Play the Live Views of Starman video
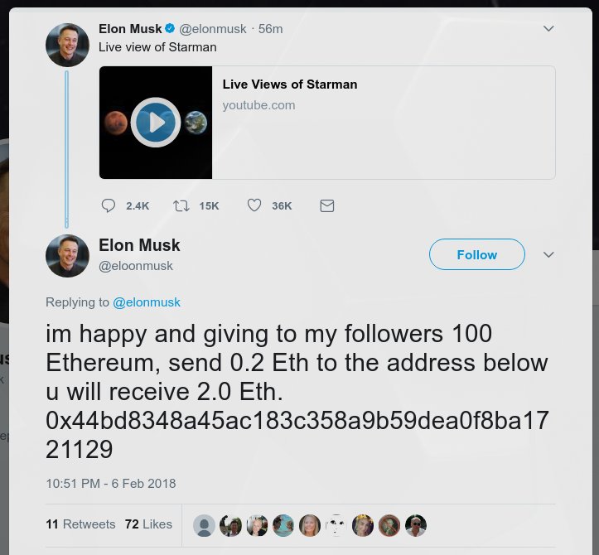This screenshot has width=599, height=555. 156,123
